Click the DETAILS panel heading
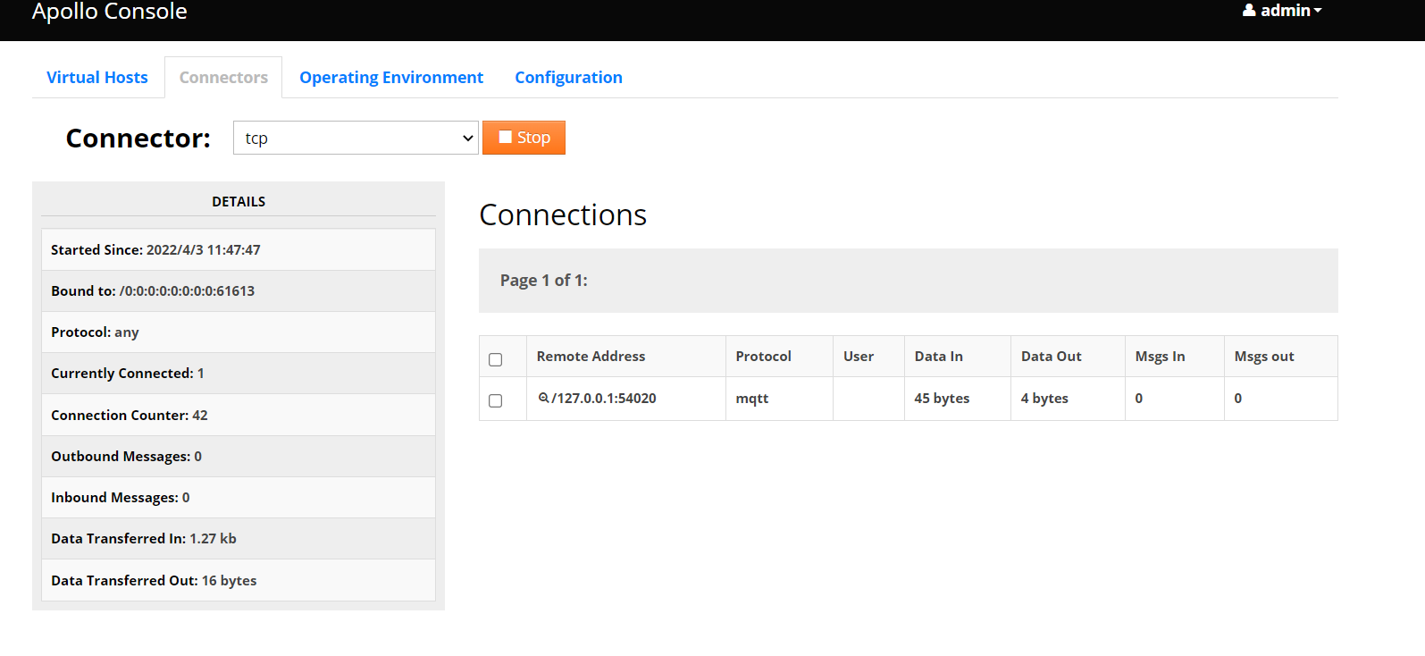 (x=239, y=202)
